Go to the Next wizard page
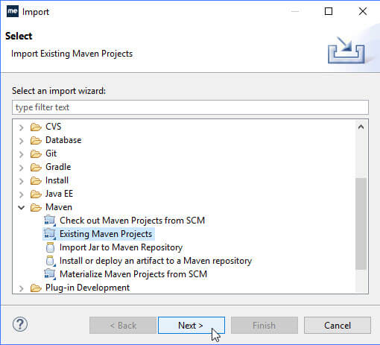The image size is (380, 345). point(191,325)
